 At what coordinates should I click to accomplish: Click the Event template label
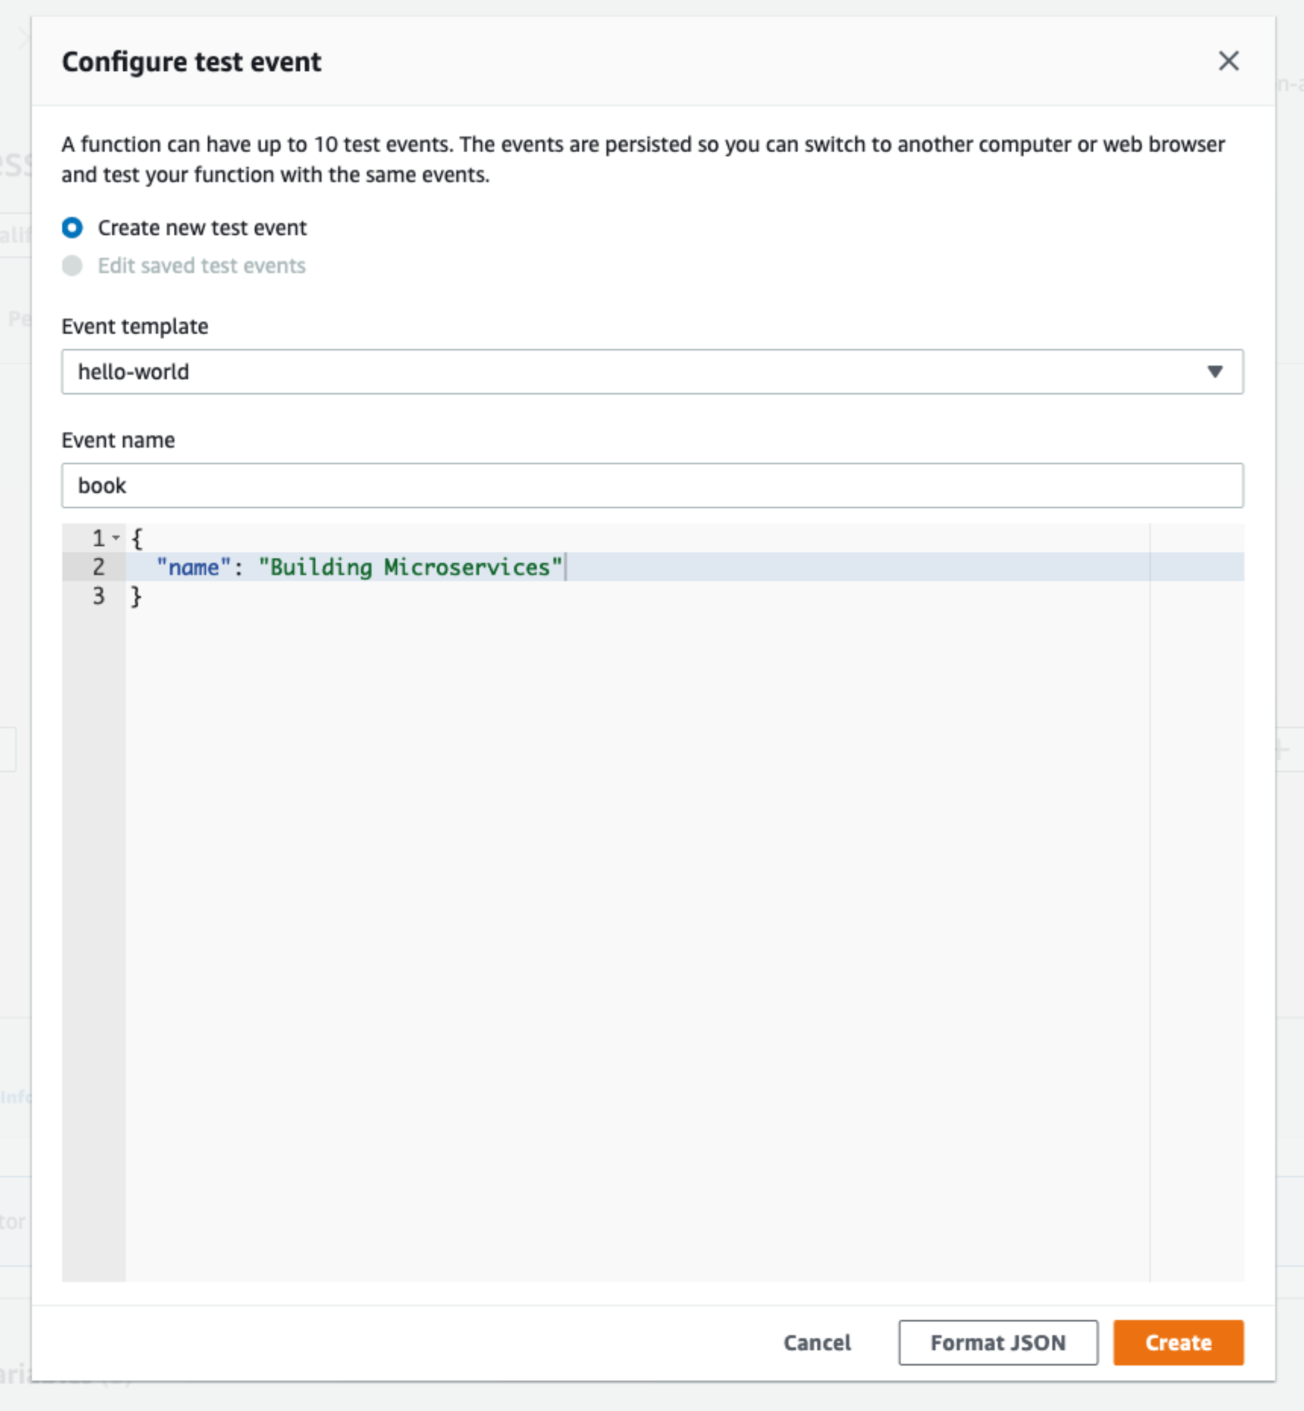click(x=135, y=326)
